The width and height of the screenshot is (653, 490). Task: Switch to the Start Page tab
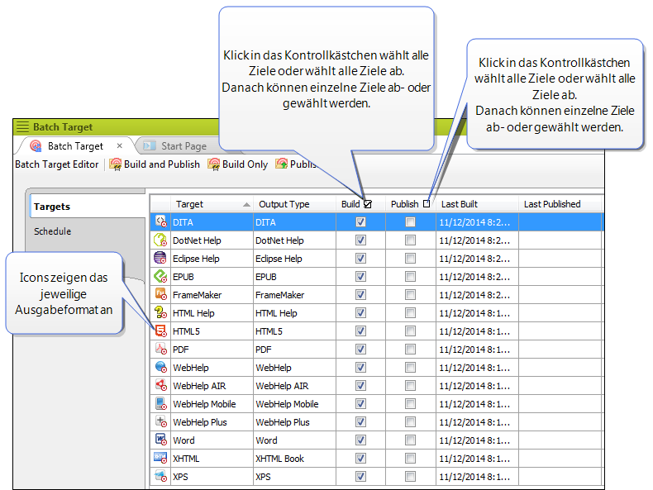[x=183, y=146]
